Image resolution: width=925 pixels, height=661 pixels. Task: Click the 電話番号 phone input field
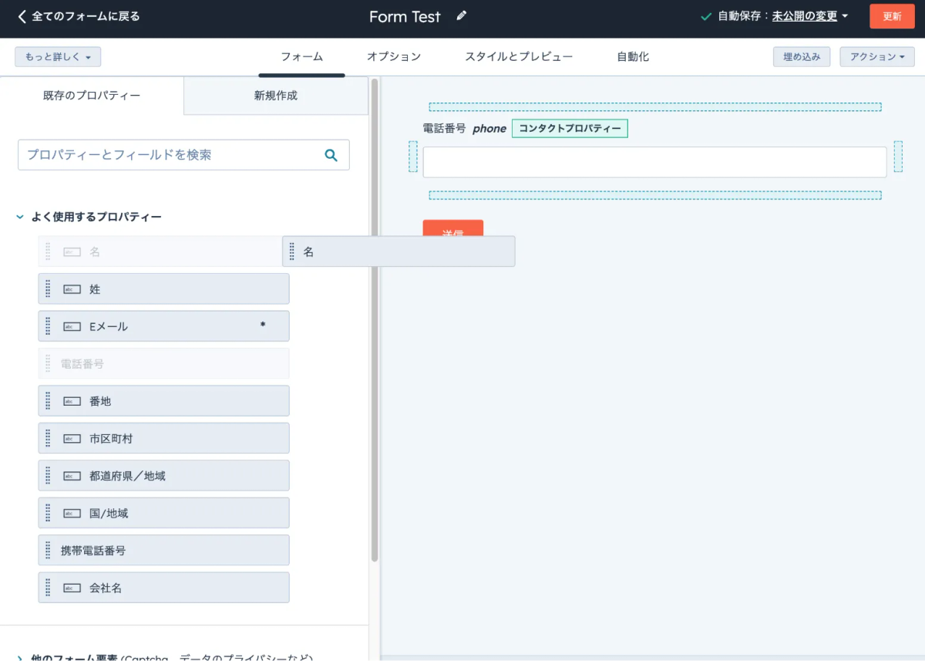654,163
